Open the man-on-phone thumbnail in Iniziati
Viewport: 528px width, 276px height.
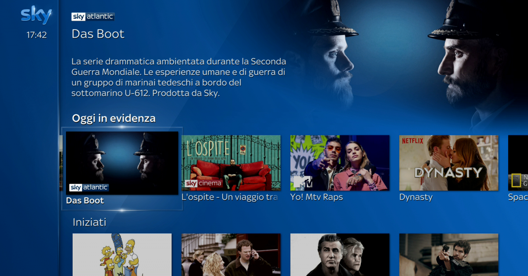[231, 254]
